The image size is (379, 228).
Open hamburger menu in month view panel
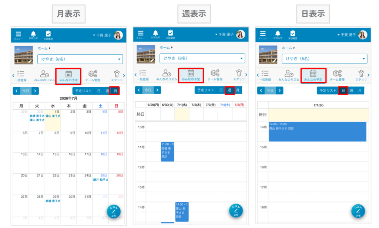click(x=19, y=35)
